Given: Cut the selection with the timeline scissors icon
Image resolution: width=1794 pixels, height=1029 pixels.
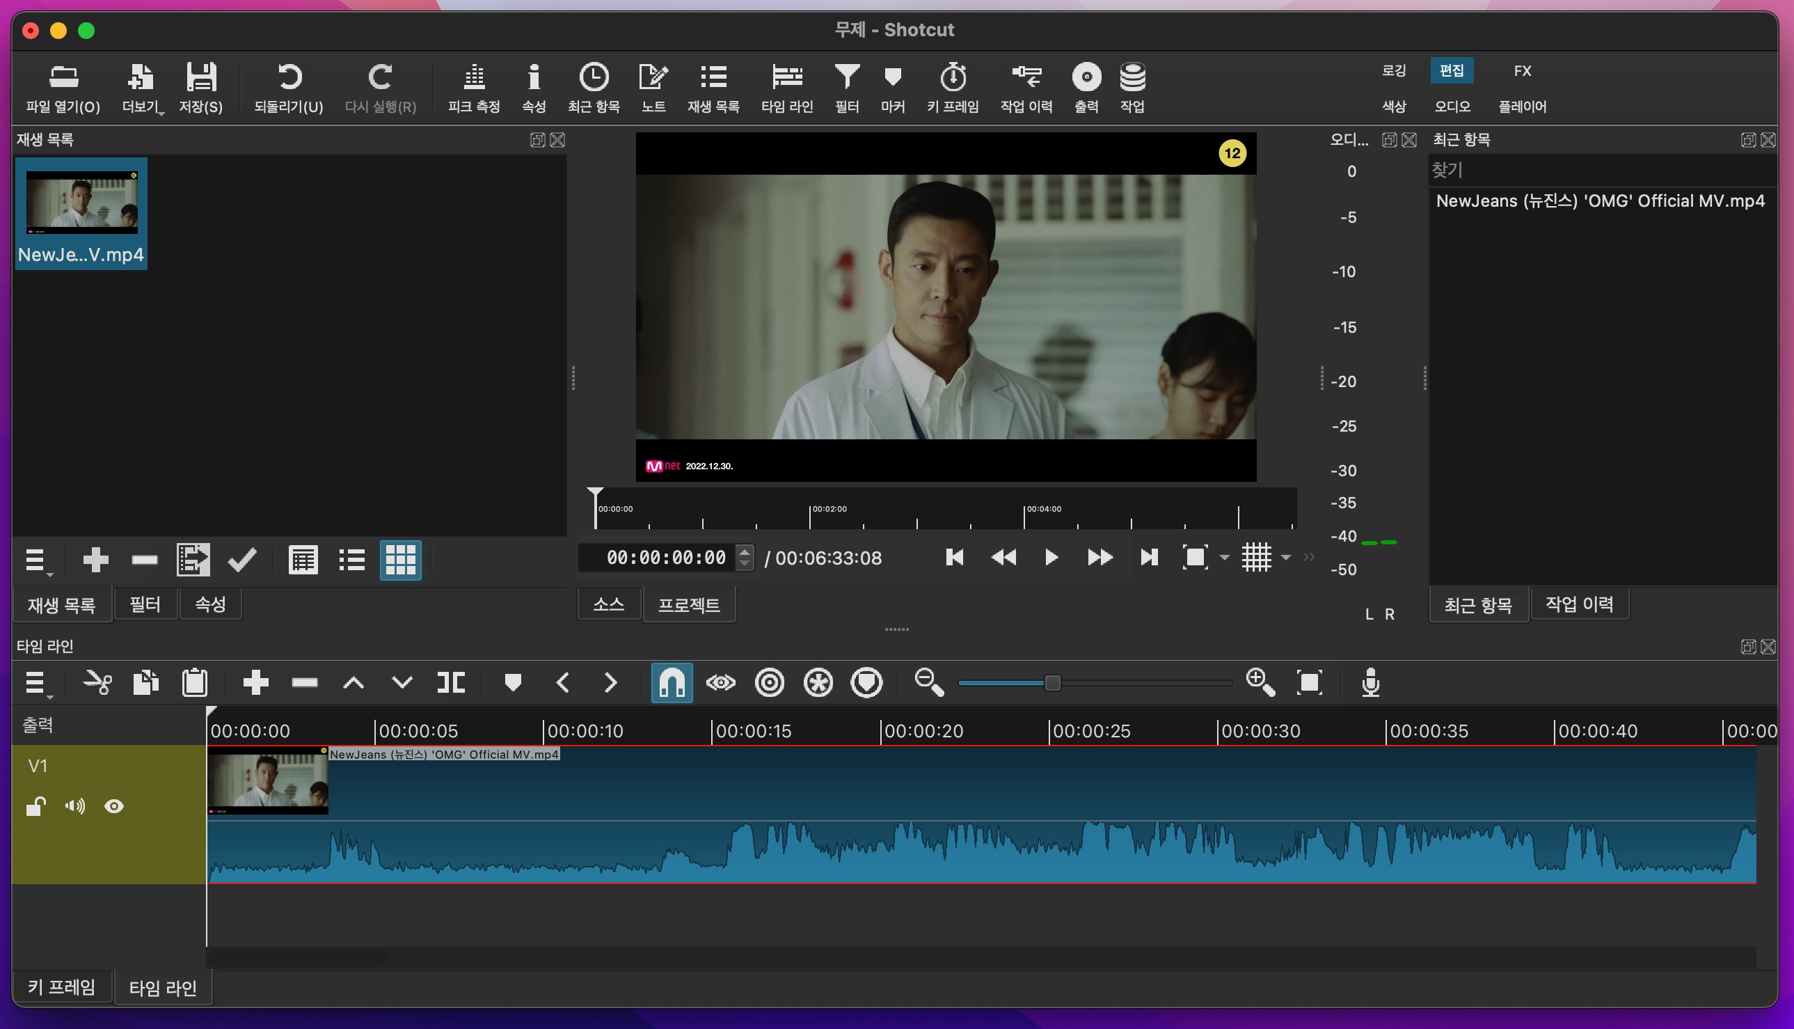Looking at the screenshot, I should point(97,683).
